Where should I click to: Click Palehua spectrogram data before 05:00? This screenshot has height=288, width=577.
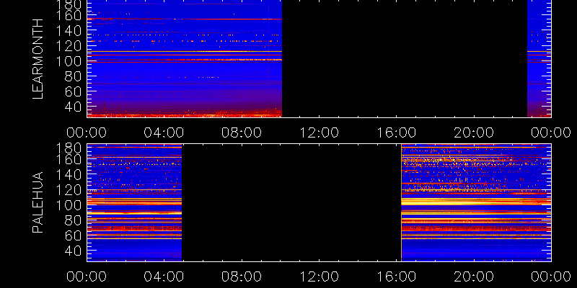134,202
